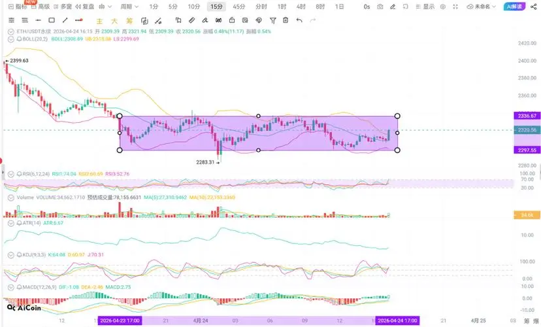Viewport: 541px width, 327px height.
Task: Select the 1分 timeframe
Action: [x=154, y=7]
